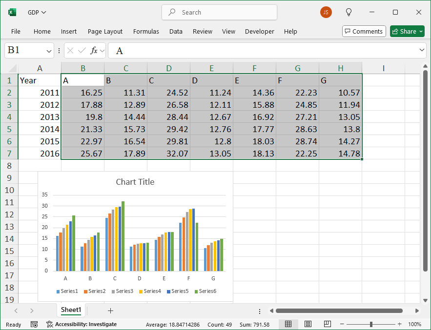Start macro recording from the status bar
This screenshot has height=330, width=431.
tap(34, 324)
